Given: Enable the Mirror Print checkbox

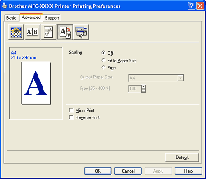Looking at the screenshot, I should (x=71, y=110).
